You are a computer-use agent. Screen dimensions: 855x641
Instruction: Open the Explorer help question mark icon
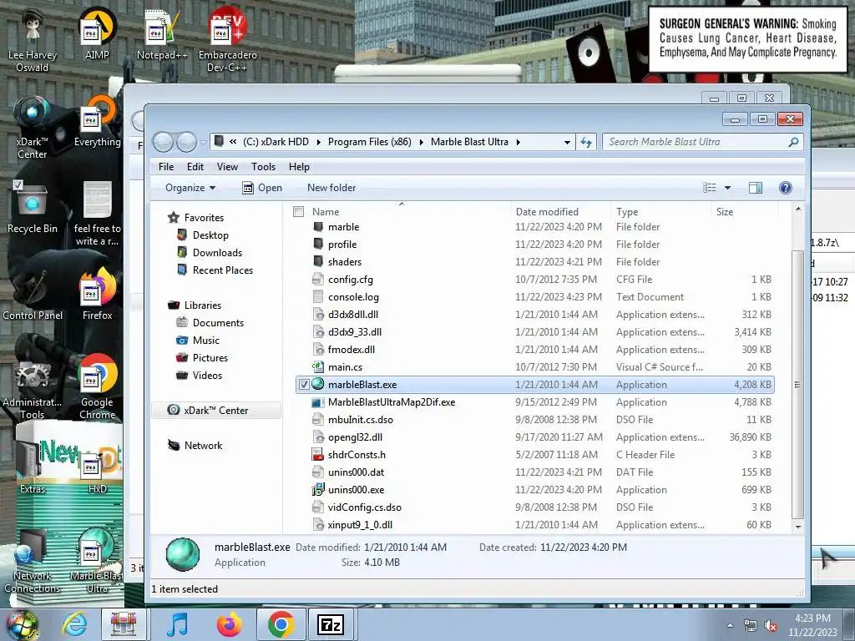pos(785,188)
